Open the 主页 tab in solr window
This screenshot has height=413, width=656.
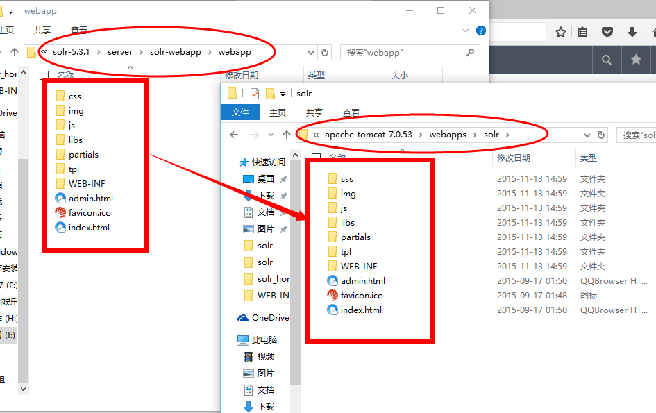click(278, 112)
